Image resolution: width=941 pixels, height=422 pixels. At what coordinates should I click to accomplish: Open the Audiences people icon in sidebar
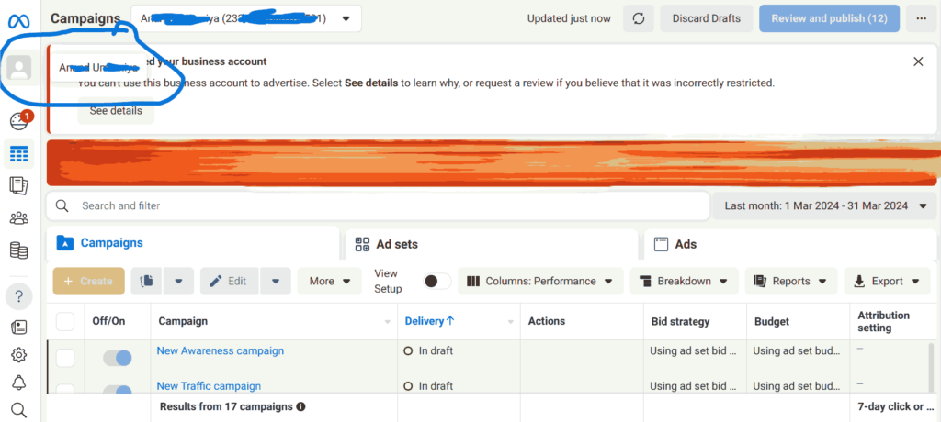pyautogui.click(x=18, y=218)
